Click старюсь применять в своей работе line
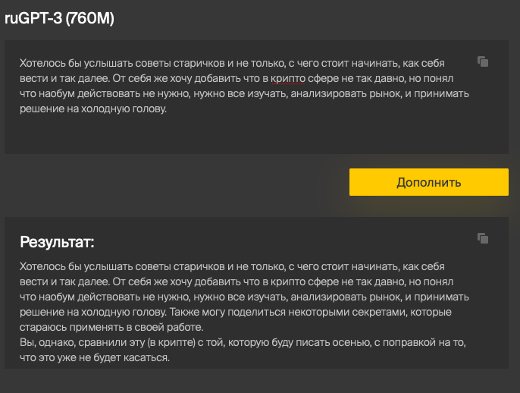520x393 pixels. coord(112,327)
